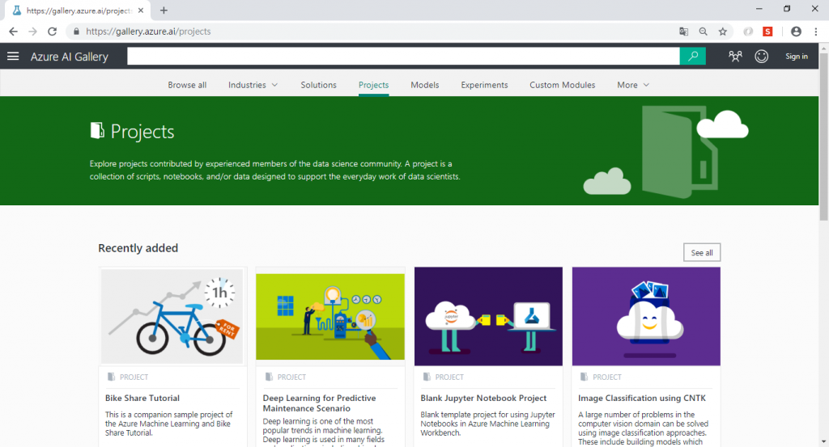Click the browser address bar URL
Image resolution: width=829 pixels, height=447 pixels.
click(148, 32)
